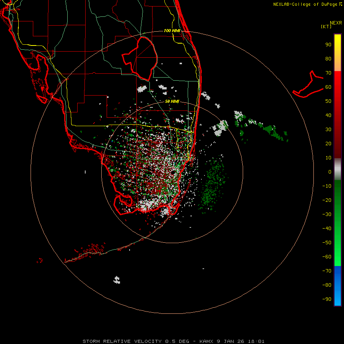Screen dimensions: 344x344
Task: Click the bright red segment of color bar
Action: (338, 88)
